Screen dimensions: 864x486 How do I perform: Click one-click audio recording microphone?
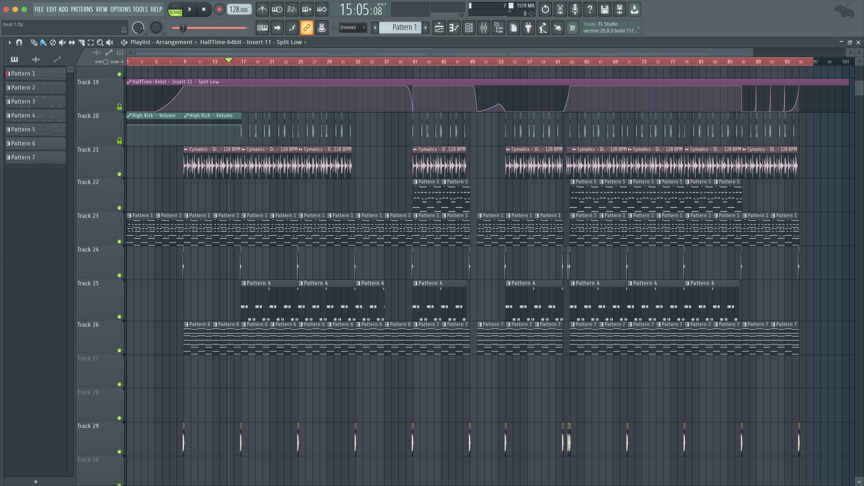pyautogui.click(x=575, y=9)
